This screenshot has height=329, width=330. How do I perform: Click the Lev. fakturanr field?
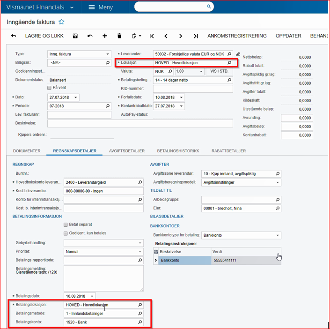point(80,115)
